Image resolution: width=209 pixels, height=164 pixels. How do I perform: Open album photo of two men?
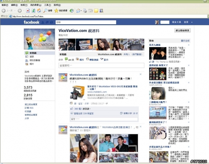tap(119, 143)
